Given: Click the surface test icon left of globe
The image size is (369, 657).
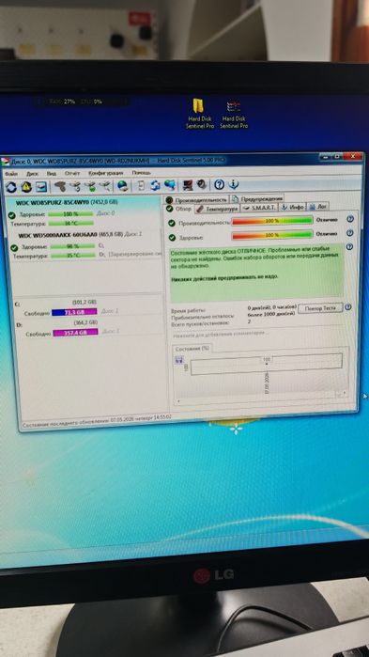Looking at the screenshot, I should pos(105,186).
